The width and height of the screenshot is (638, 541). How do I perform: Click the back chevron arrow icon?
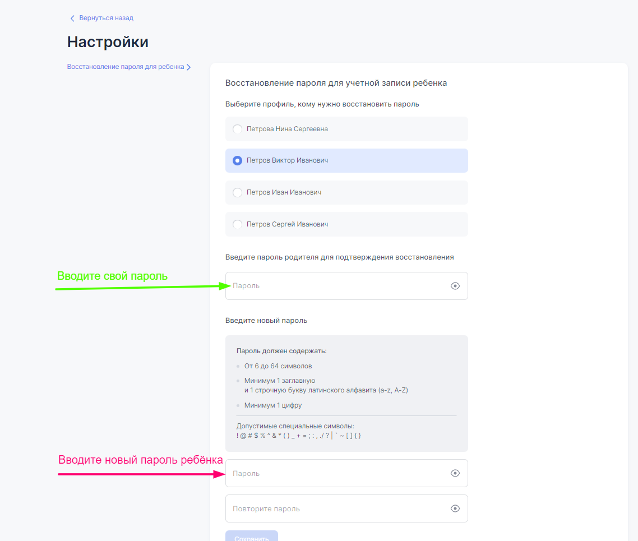[x=72, y=19]
